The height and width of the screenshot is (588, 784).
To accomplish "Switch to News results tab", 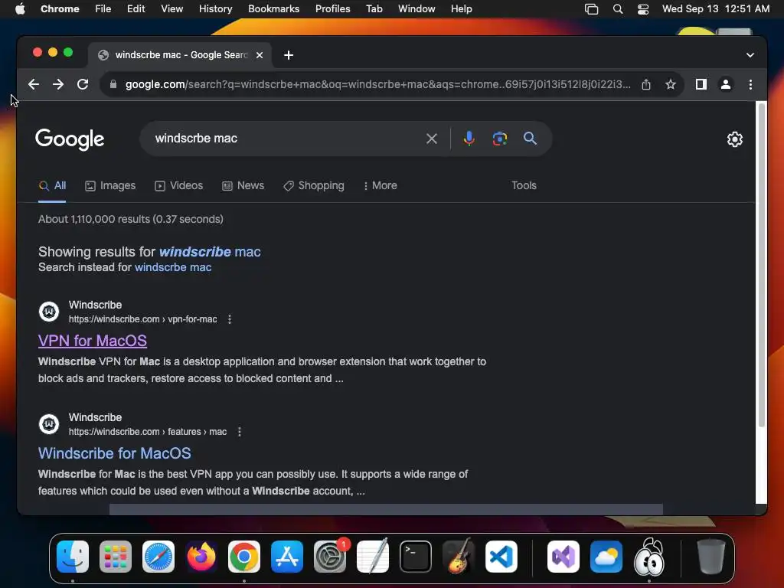I will [x=243, y=185].
